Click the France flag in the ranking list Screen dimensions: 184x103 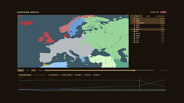(x=135, y=30)
